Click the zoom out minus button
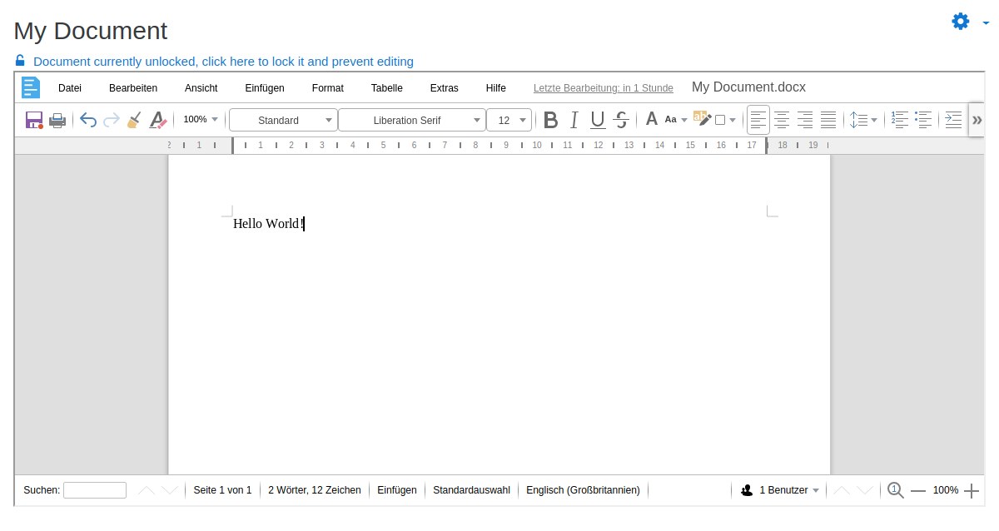The height and width of the screenshot is (531, 999). point(918,491)
